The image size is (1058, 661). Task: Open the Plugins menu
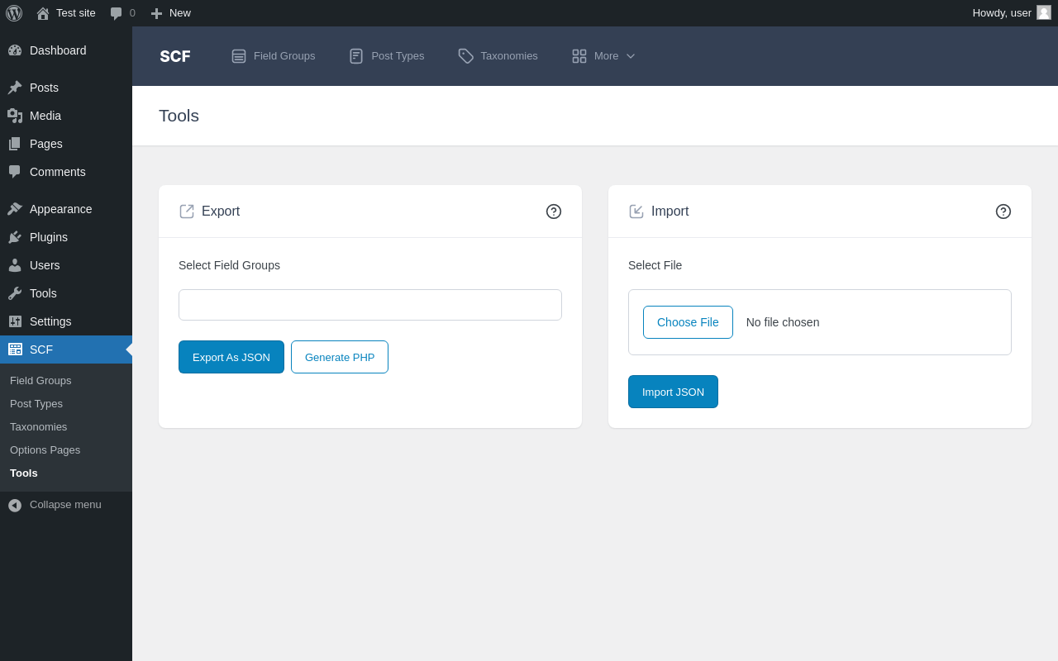pos(66,237)
